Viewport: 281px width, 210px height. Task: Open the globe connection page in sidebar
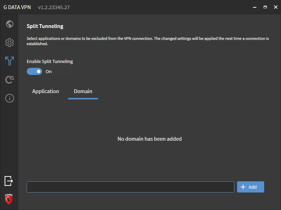(x=9, y=24)
